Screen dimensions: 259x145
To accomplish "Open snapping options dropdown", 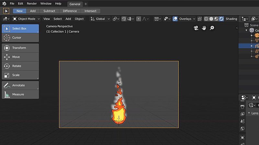I will (131, 19).
